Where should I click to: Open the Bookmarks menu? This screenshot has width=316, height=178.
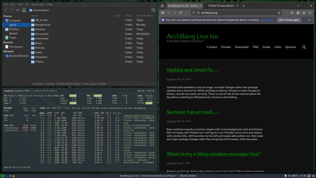tap(38, 4)
